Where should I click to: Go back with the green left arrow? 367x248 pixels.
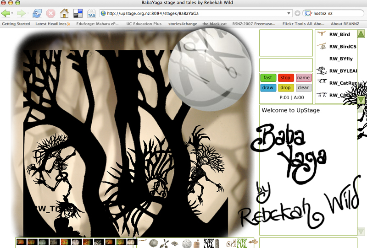[x=6, y=13]
